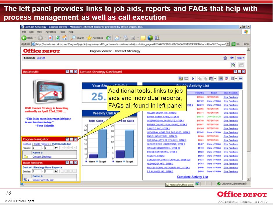The width and height of the screenshot is (273, 205).
Task: Go to browser Home page icon
Action: [65, 38]
